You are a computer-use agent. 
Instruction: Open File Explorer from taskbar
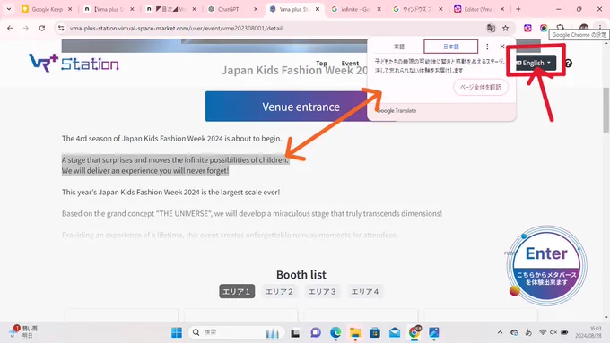click(x=355, y=332)
